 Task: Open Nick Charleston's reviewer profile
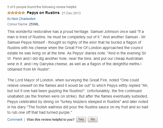[24, 19]
